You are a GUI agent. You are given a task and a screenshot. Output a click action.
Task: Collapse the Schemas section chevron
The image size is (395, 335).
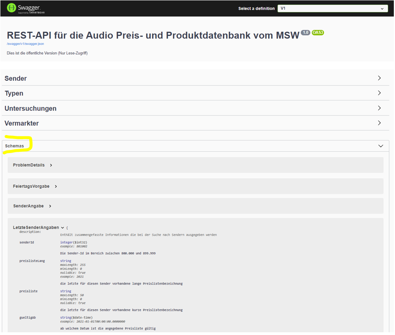pyautogui.click(x=381, y=146)
